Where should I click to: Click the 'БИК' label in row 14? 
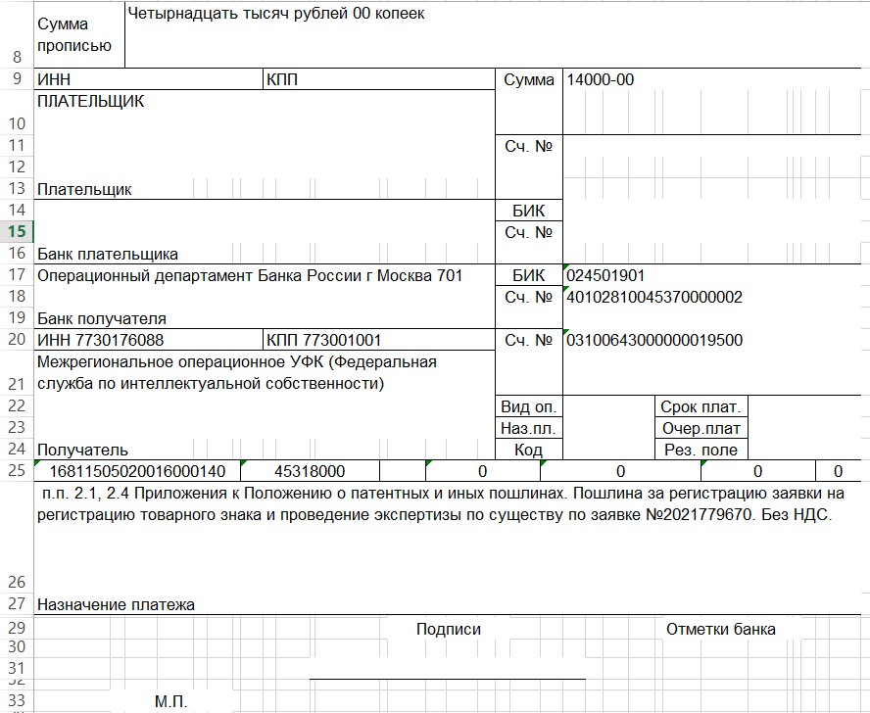(x=529, y=211)
